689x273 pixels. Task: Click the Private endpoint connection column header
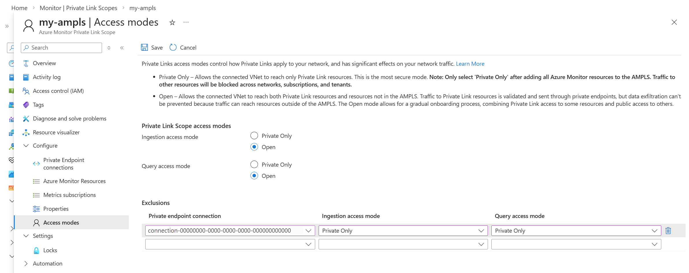point(185,216)
